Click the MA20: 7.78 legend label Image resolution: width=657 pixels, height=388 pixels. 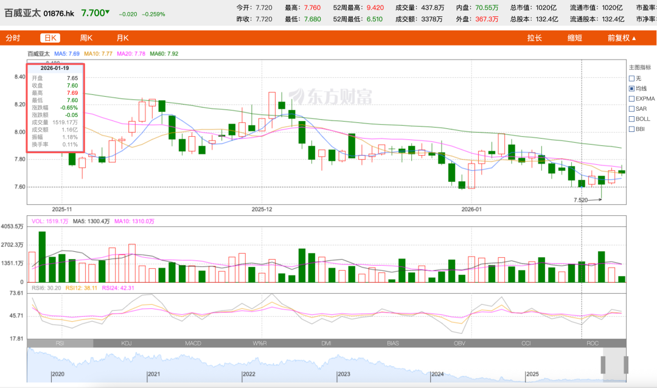[x=131, y=54]
